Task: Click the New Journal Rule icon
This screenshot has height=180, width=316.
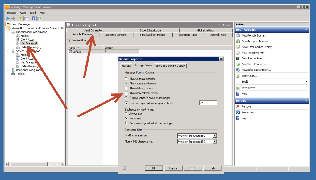Action: (x=238, y=58)
